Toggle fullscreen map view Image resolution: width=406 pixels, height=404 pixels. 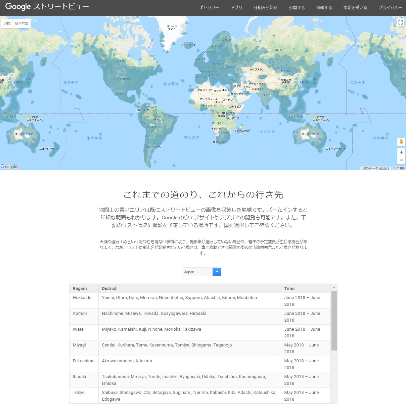400,23
